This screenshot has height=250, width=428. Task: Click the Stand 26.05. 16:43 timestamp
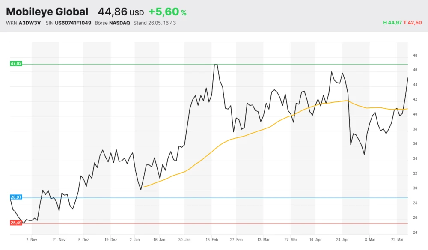(x=155, y=23)
